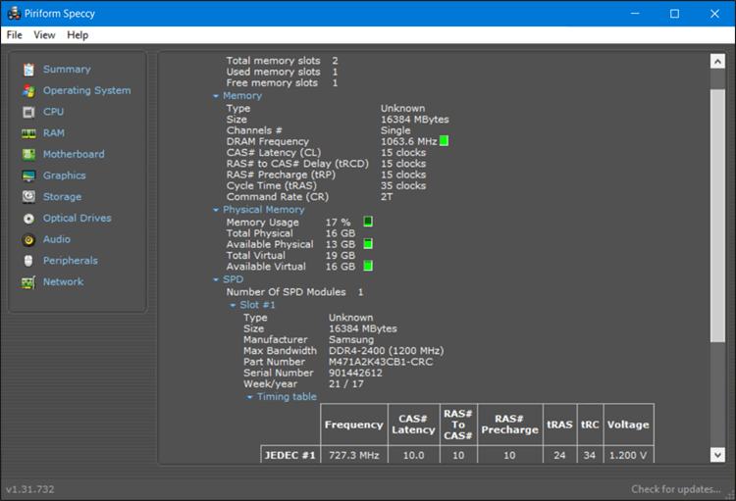Screen dimensions: 736x501
Task: Collapse the Timing table expander
Action: 249,397
